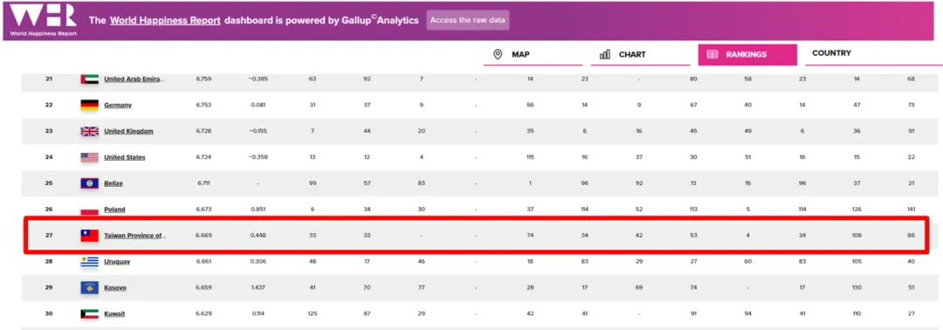Open the Taiwan Province of China link
The width and height of the screenshot is (943, 330).
[134, 236]
